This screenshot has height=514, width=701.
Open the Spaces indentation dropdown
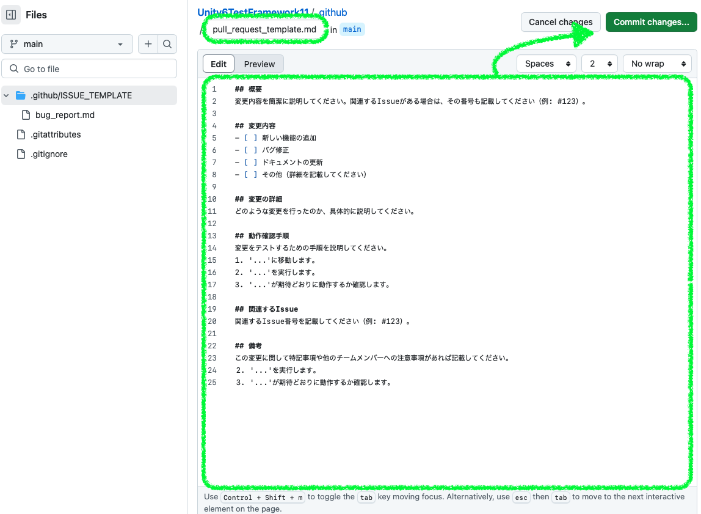pyautogui.click(x=546, y=64)
